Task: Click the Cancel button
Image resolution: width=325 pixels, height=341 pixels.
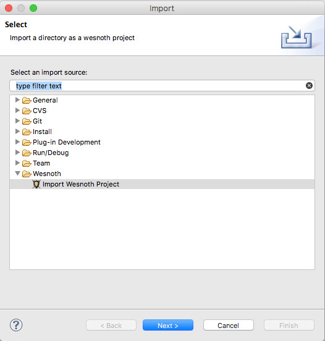Action: click(229, 326)
